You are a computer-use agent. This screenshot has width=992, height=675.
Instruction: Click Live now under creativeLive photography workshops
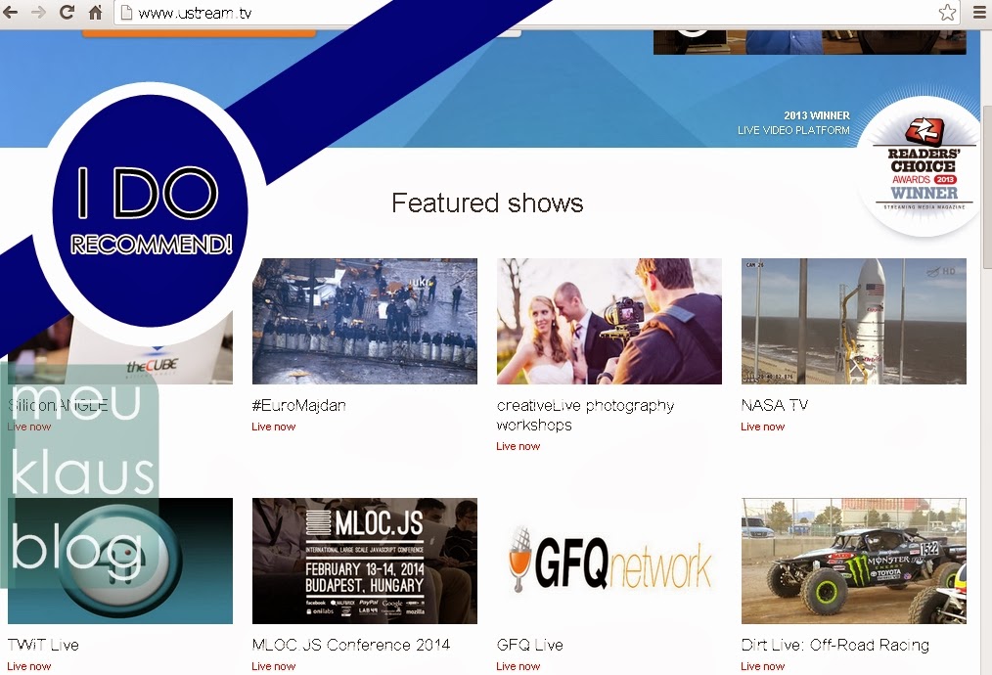(x=519, y=447)
